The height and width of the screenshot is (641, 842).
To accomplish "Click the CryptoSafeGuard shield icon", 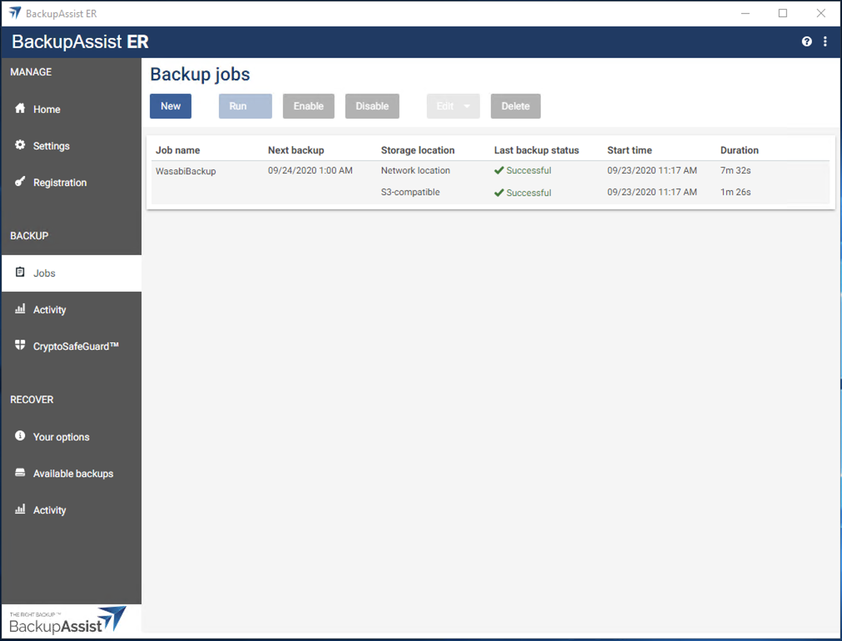I will click(20, 345).
